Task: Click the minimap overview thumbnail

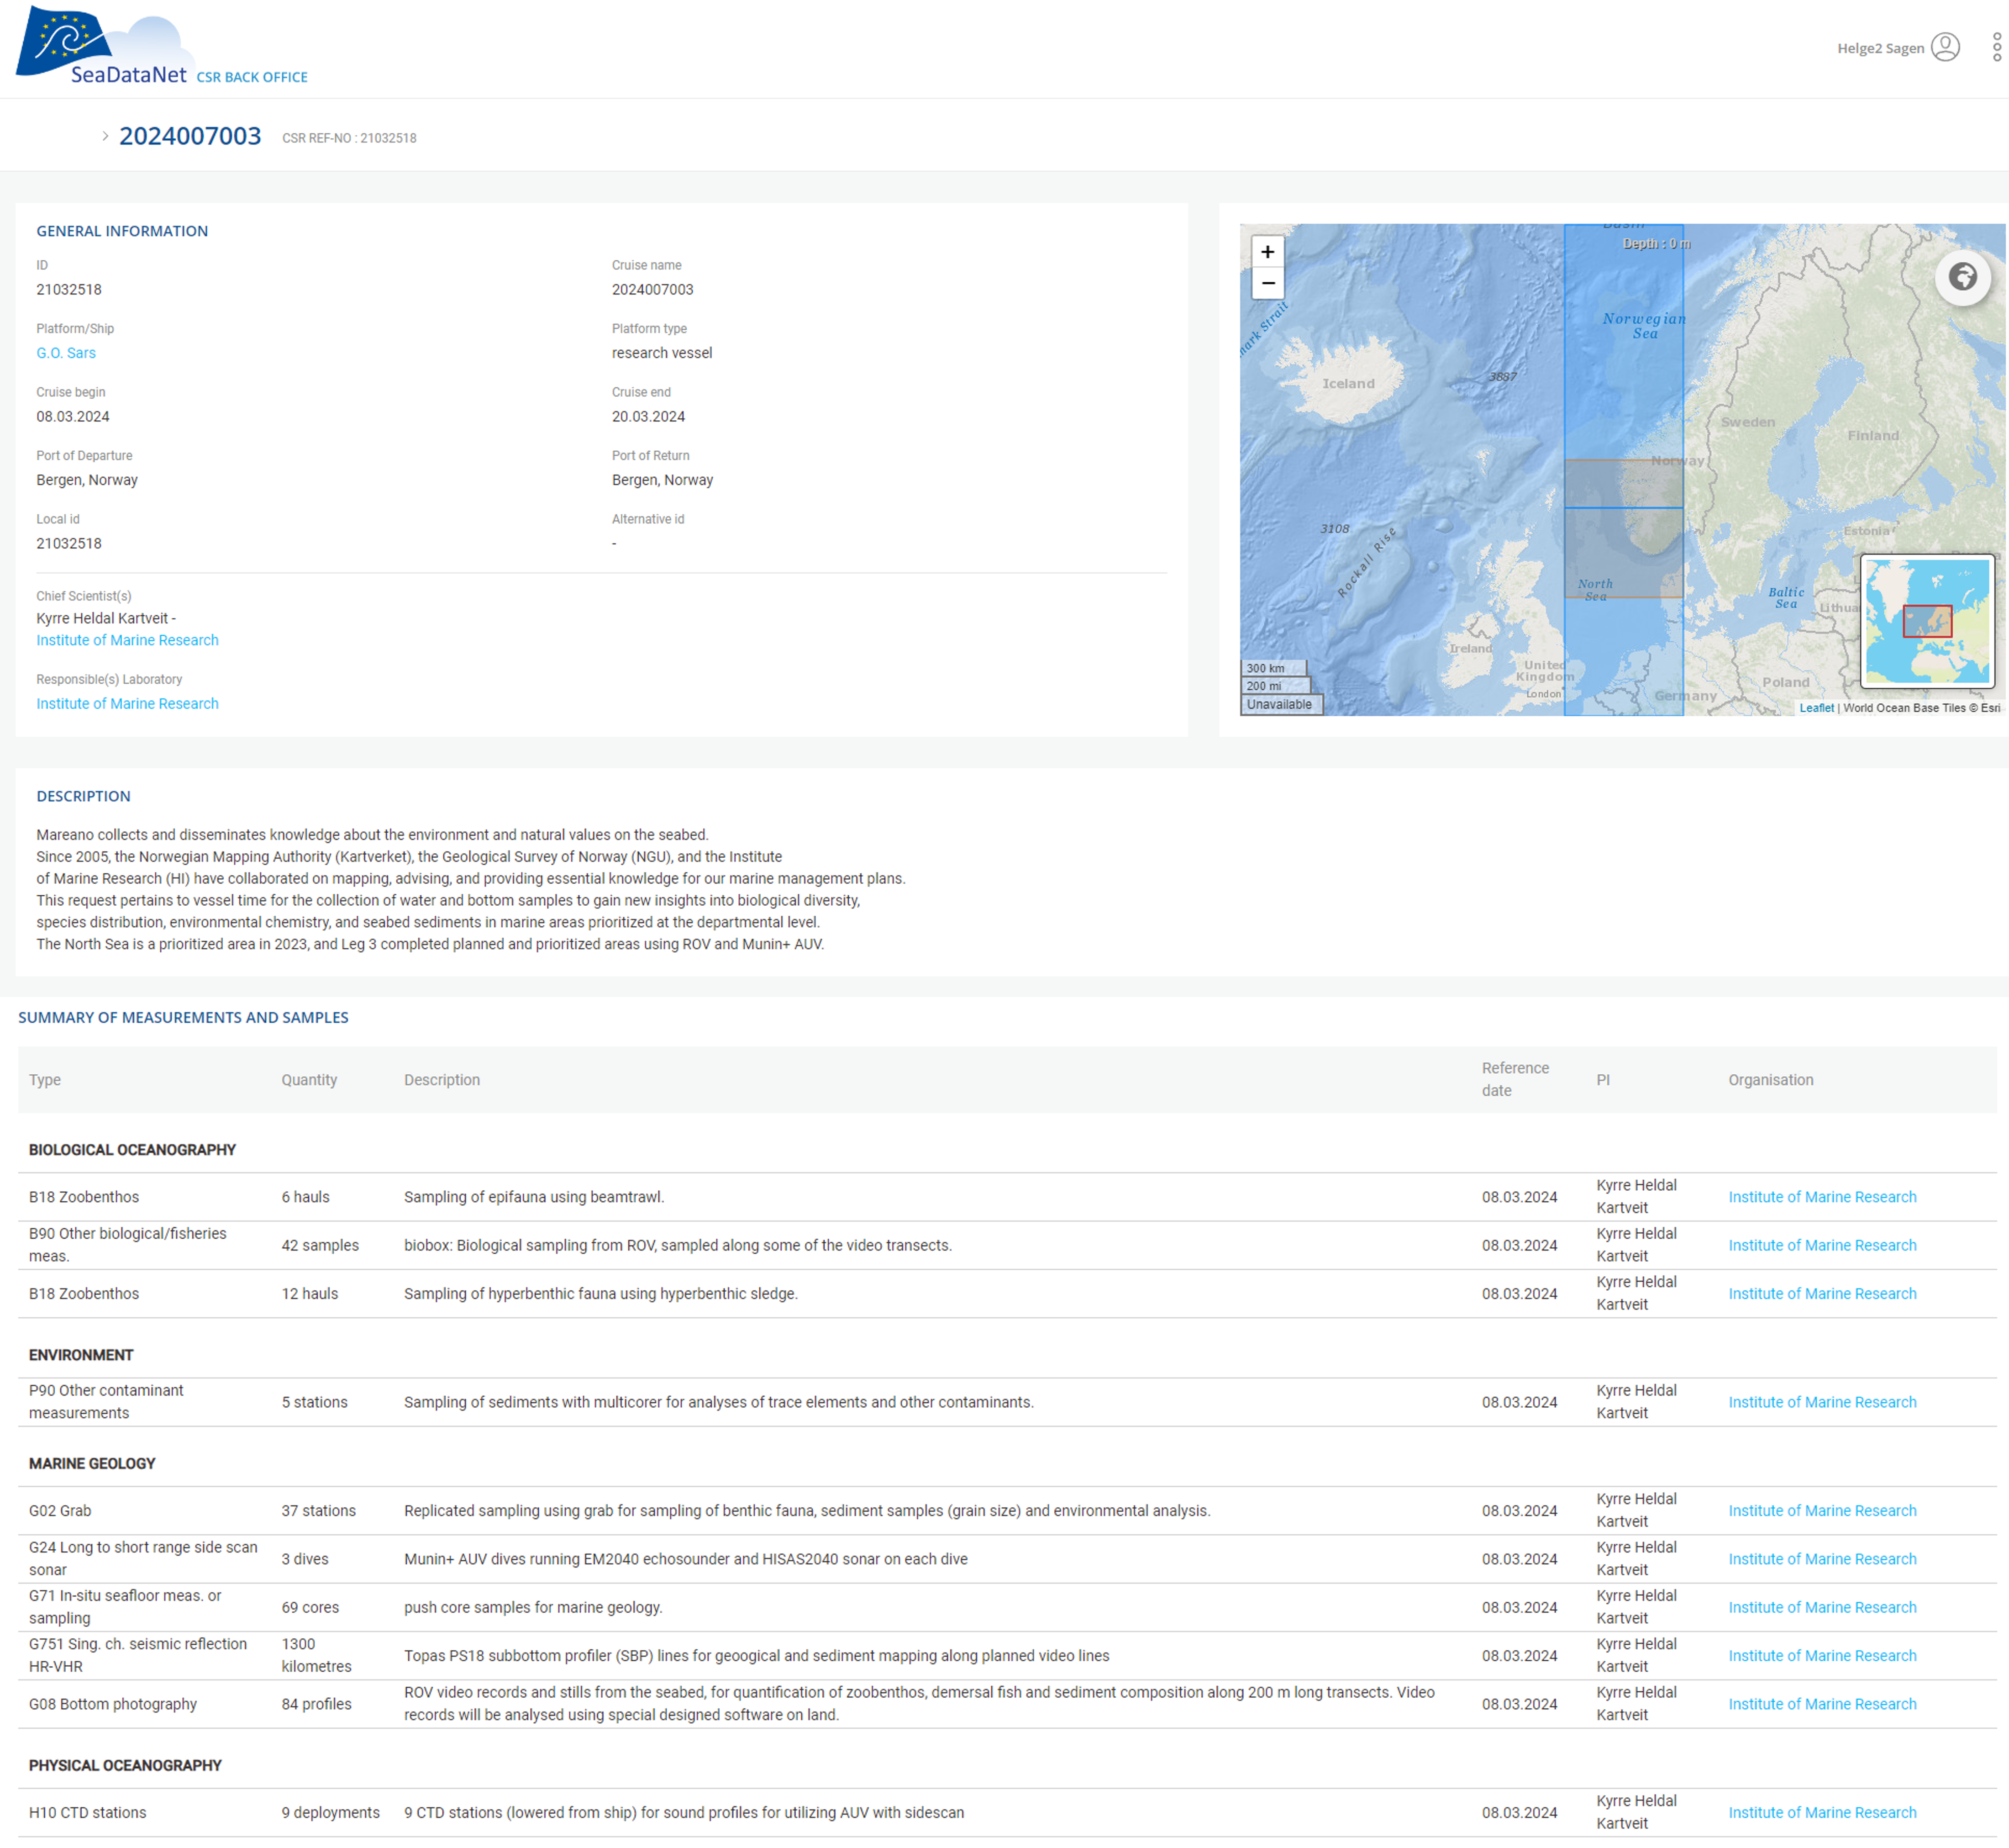Action: point(1927,621)
